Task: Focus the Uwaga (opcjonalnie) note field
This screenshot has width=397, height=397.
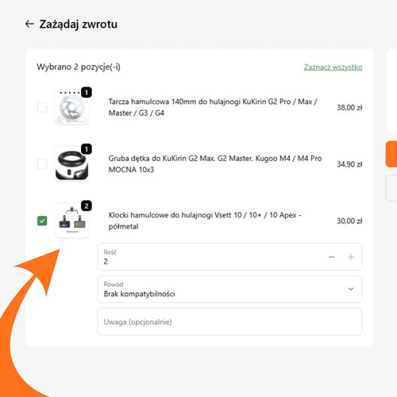Action: (x=229, y=322)
